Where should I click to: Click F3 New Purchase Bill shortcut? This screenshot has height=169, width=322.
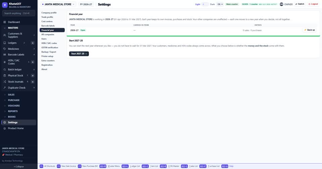tap(88, 166)
